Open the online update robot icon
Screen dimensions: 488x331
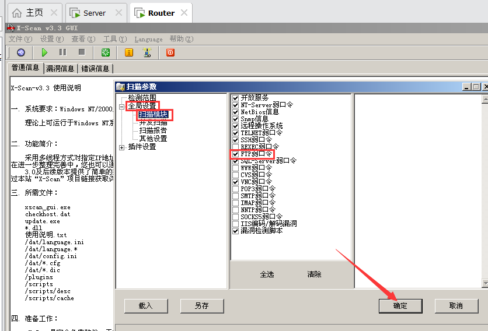tap(147, 52)
